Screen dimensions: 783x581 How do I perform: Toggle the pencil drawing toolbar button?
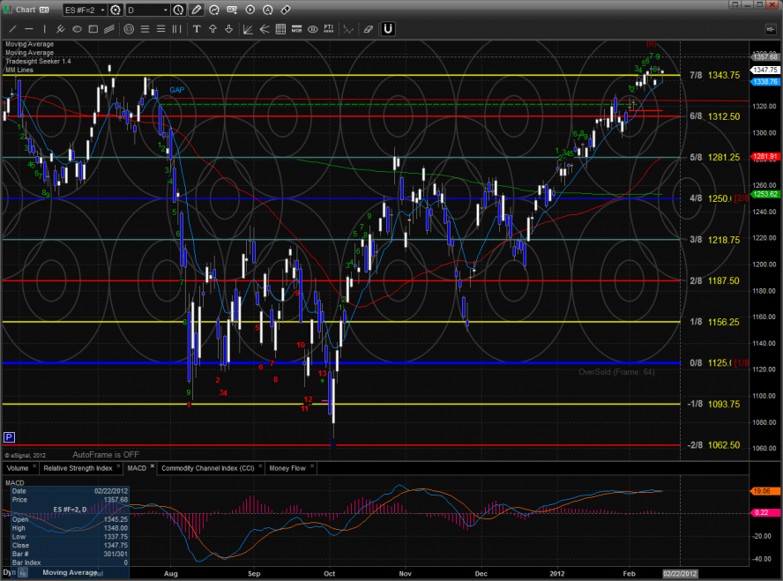click(197, 10)
